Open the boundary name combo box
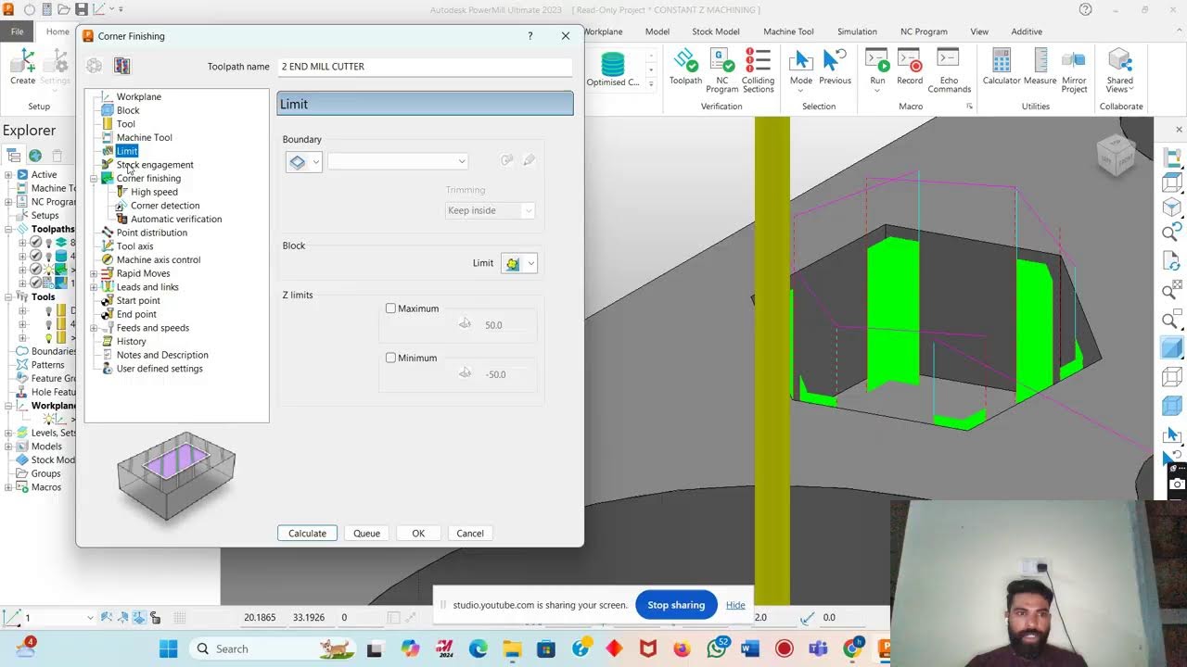Image resolution: width=1187 pixels, height=667 pixels. pyautogui.click(x=398, y=161)
